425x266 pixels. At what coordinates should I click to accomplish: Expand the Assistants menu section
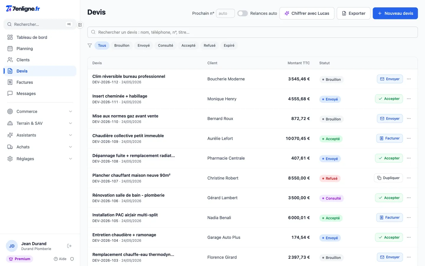click(x=40, y=135)
